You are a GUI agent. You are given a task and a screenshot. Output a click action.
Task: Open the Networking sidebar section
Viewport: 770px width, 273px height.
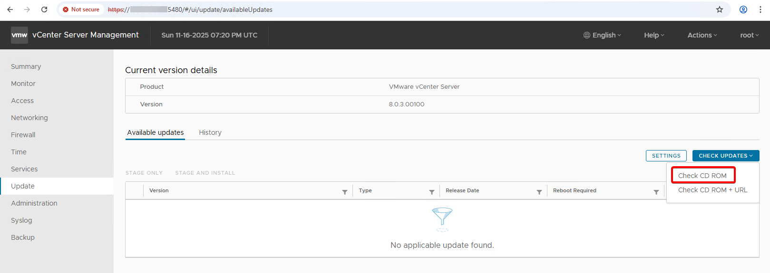click(x=29, y=118)
